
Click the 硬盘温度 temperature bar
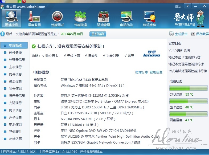(188, 114)
